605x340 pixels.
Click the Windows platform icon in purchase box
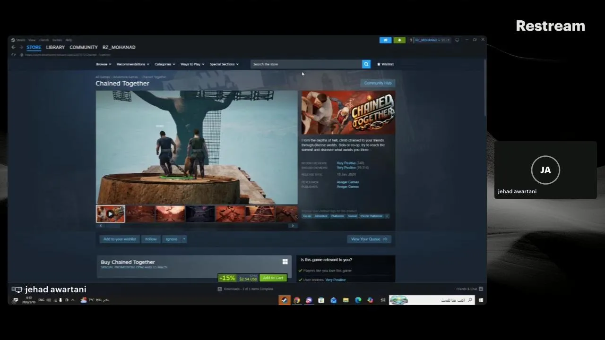point(285,262)
